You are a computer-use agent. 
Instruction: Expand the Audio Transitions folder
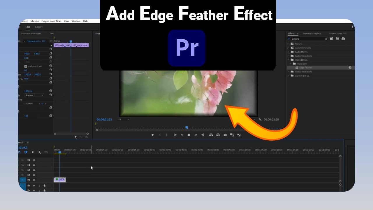[288, 56]
